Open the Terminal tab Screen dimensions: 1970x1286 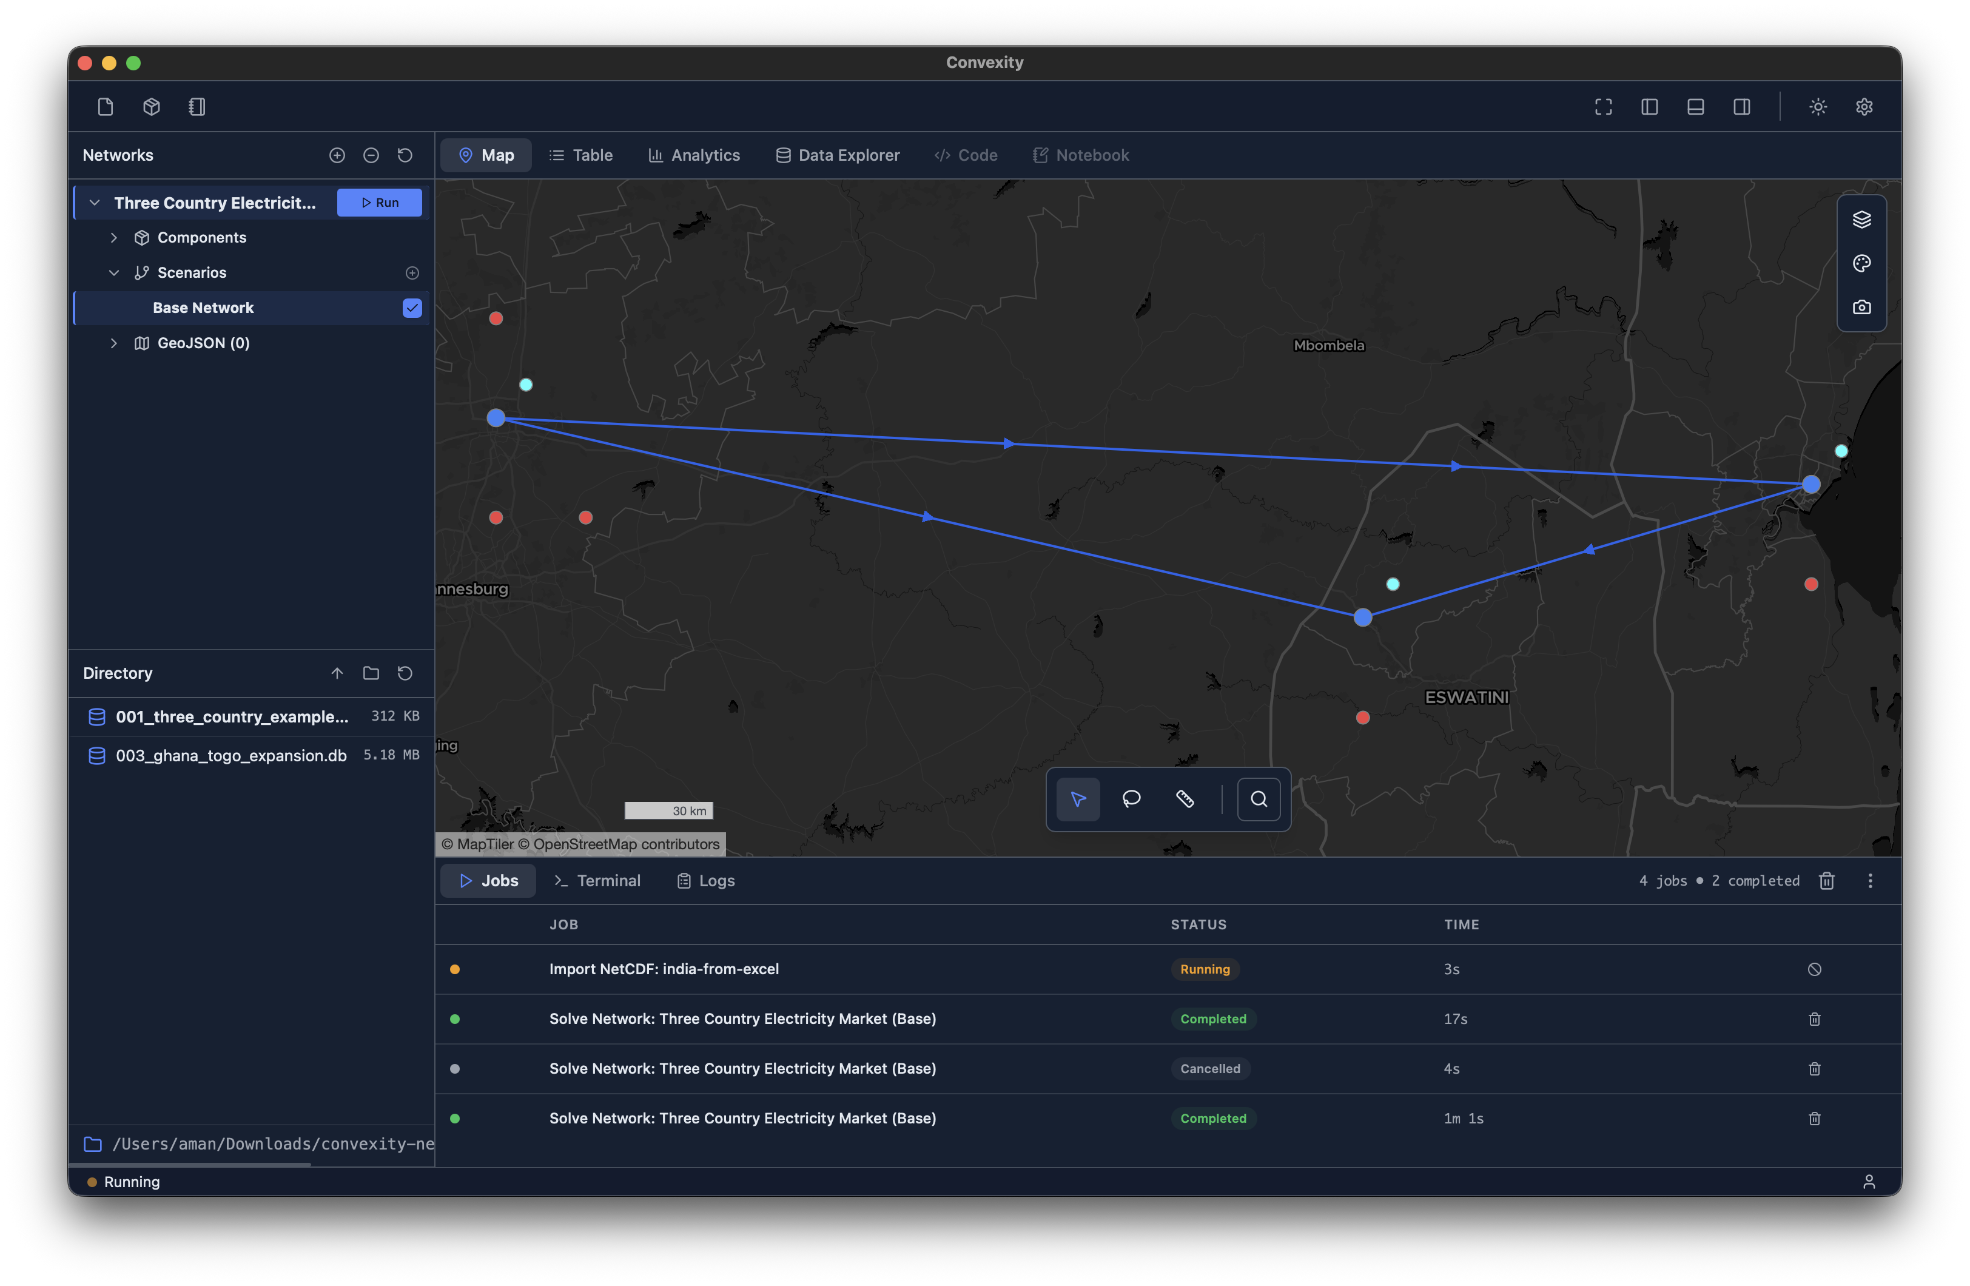(x=597, y=880)
